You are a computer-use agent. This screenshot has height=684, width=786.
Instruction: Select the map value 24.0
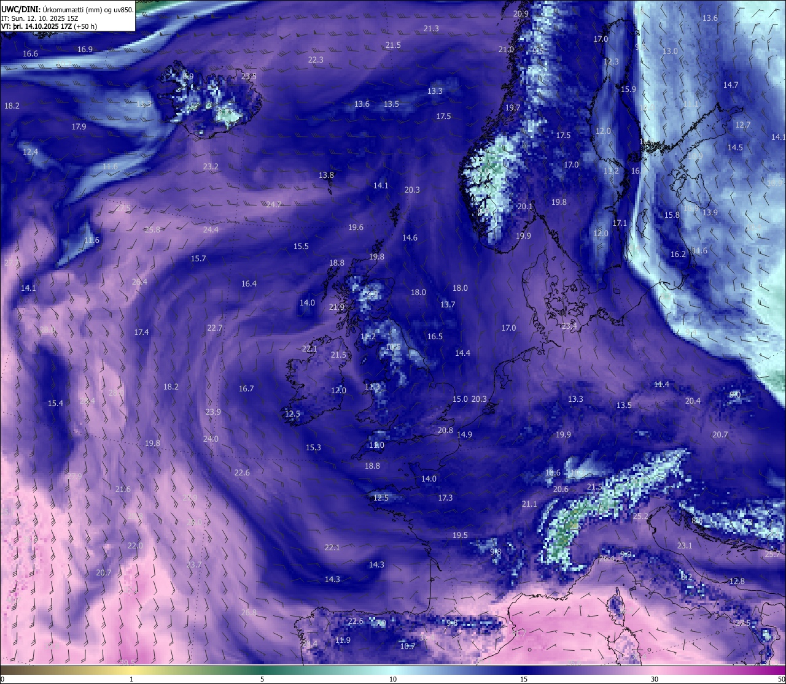pyautogui.click(x=211, y=439)
